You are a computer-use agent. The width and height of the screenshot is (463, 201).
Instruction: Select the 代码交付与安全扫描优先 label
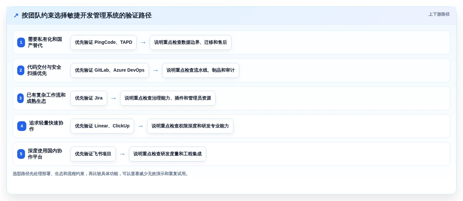coord(44,70)
